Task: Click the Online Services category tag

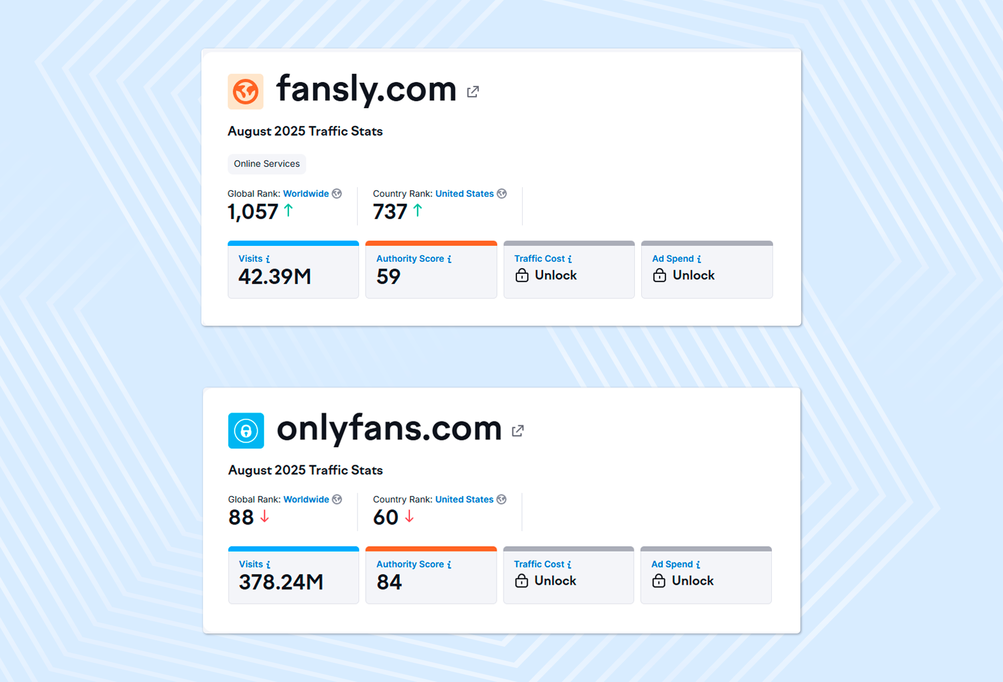Action: point(267,164)
